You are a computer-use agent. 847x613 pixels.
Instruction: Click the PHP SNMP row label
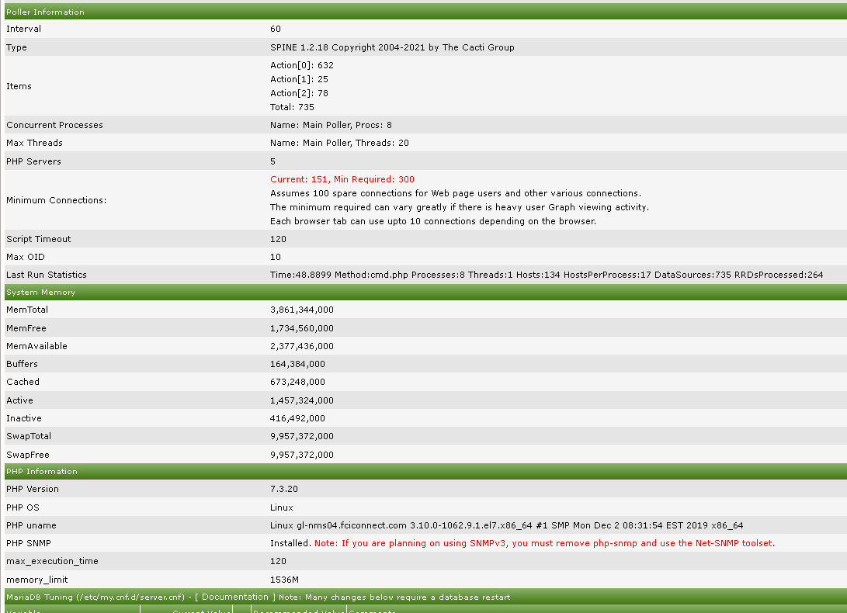(x=29, y=543)
